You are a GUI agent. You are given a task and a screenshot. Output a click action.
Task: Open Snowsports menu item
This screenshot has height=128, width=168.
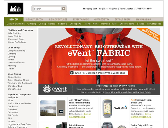click(x=75, y=24)
